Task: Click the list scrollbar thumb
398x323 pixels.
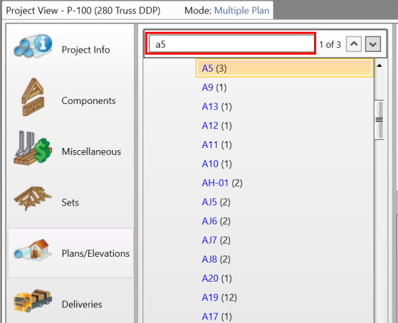Action: (379, 120)
